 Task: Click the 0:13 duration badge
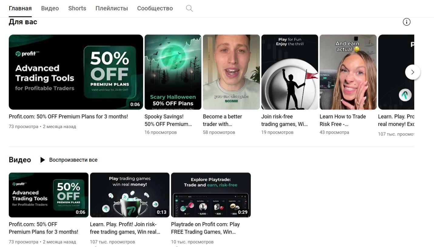[x=161, y=212]
